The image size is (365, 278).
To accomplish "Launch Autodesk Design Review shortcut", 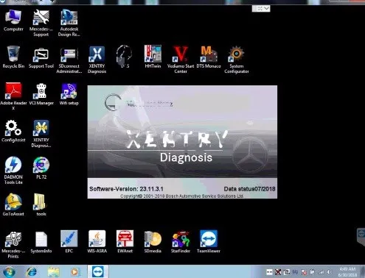I will pyautogui.click(x=69, y=23).
